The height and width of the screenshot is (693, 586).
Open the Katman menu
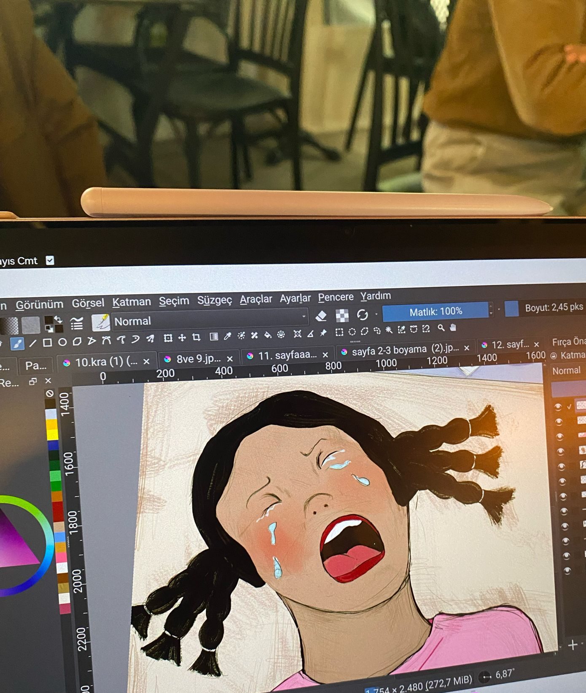click(132, 302)
